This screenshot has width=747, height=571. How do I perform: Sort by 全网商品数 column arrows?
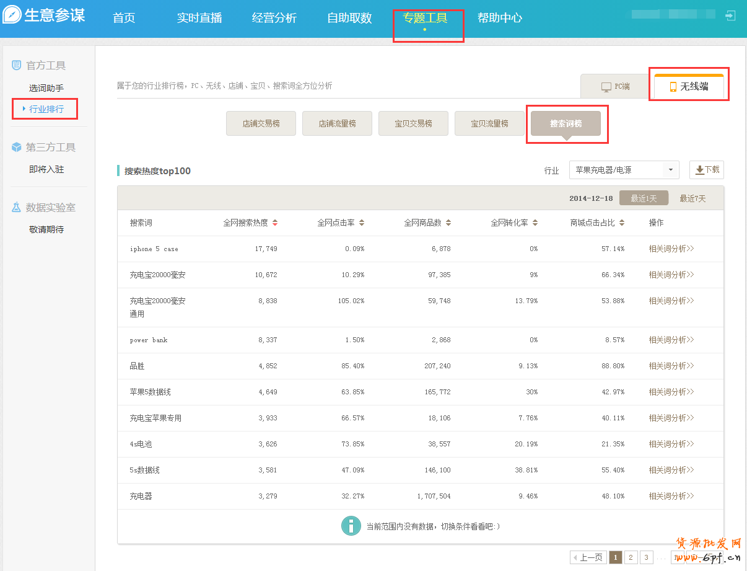click(x=448, y=223)
